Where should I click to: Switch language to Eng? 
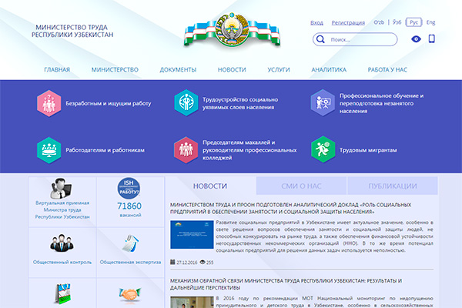pos(431,22)
